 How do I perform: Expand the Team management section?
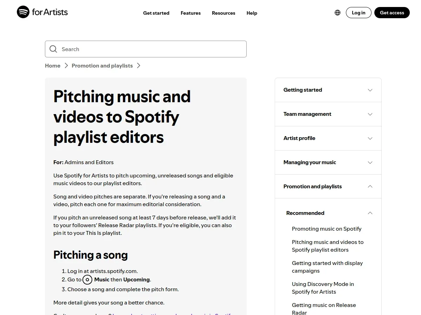click(328, 114)
